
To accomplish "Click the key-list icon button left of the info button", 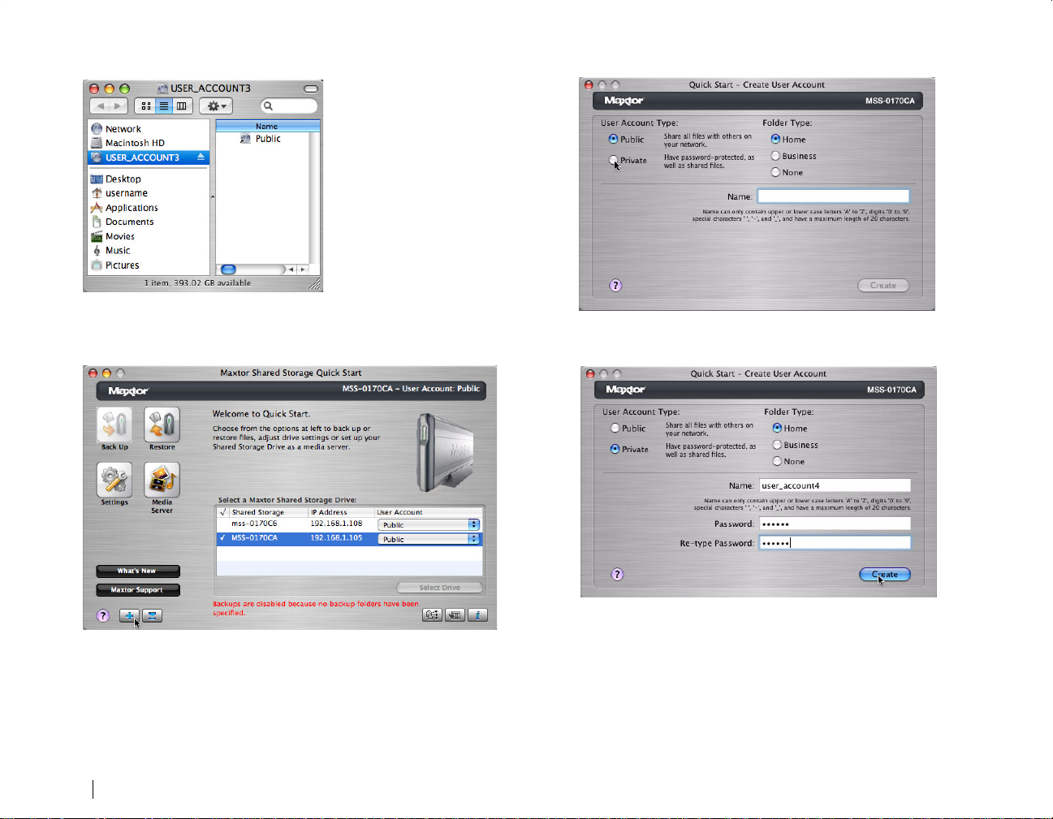I will click(433, 615).
